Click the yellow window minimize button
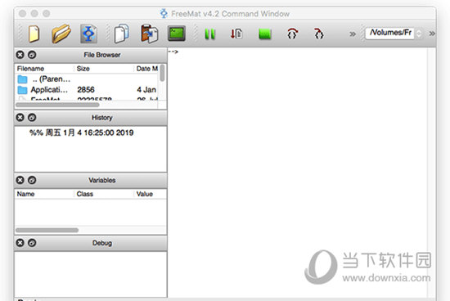 [34, 13]
